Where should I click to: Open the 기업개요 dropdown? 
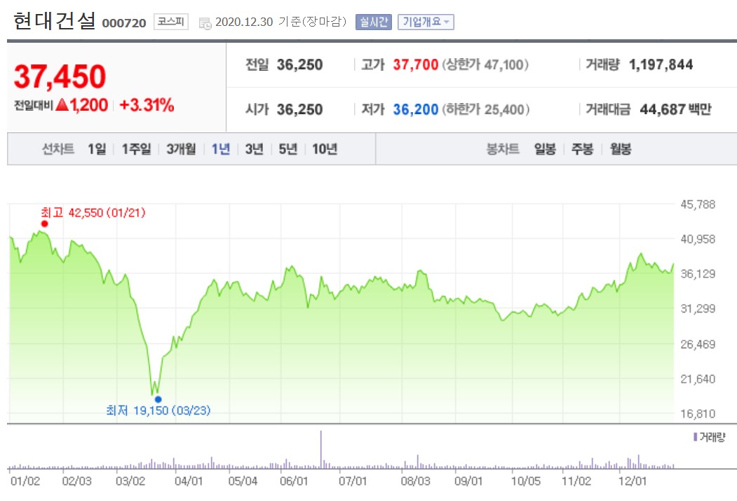[x=426, y=22]
